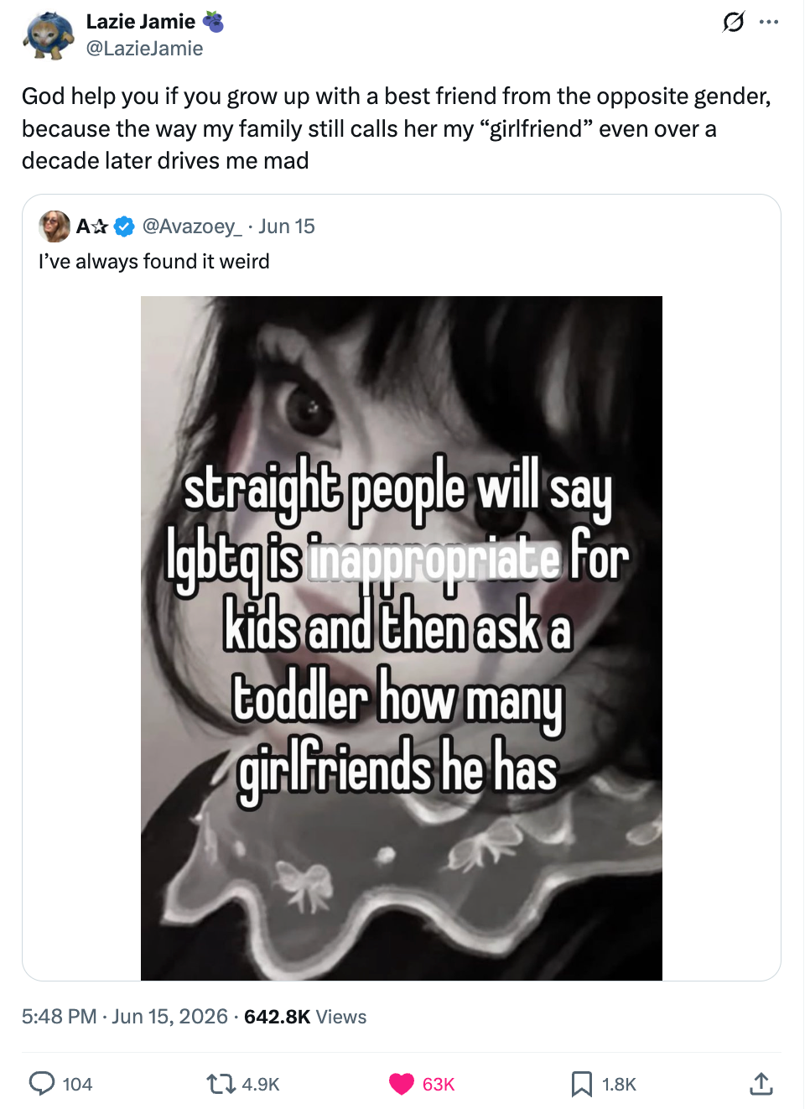This screenshot has width=810, height=1109.
Task: Click the 5:48 PM · Jun 15, 2026 timestamp
Action: click(125, 1017)
